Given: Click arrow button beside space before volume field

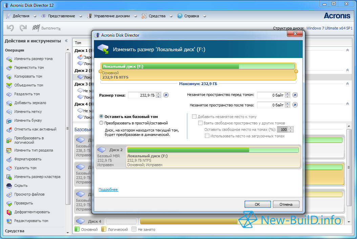Looking at the screenshot, I should [x=295, y=95].
